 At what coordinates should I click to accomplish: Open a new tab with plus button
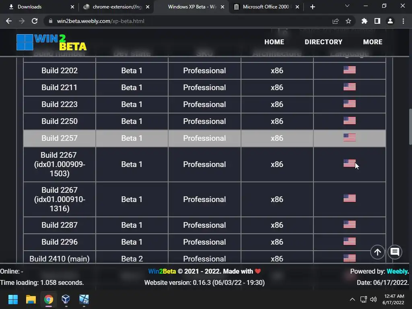312,7
